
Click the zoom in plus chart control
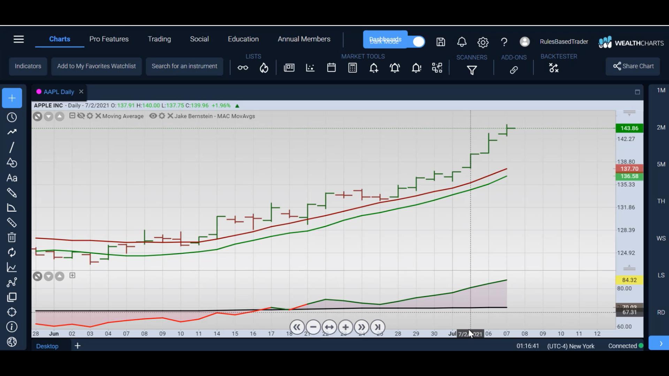coord(345,327)
